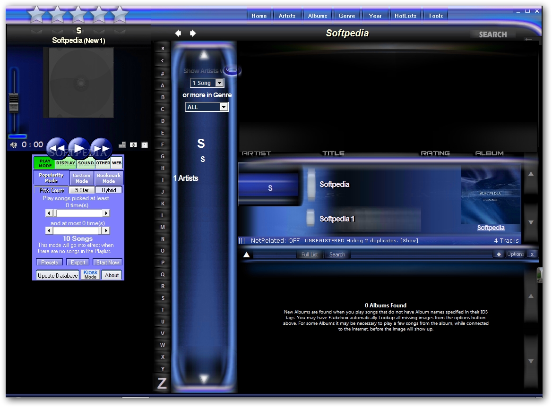
Task: Click the diamond icon beside Options
Action: click(x=499, y=254)
